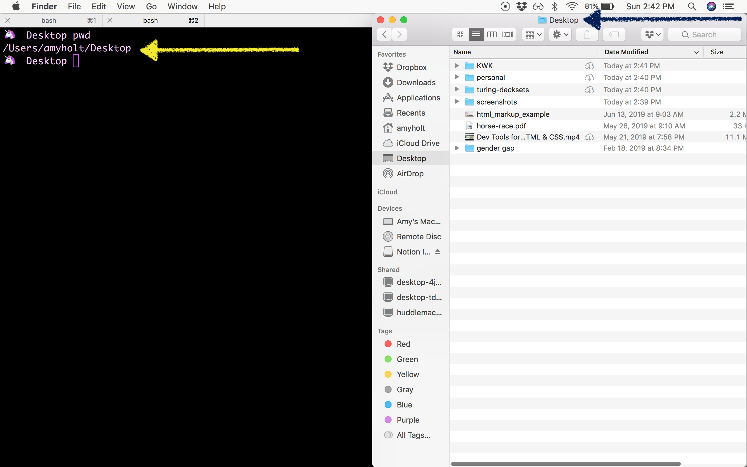Select the Purple tag in the sidebar
The image size is (747, 467).
(x=408, y=419)
